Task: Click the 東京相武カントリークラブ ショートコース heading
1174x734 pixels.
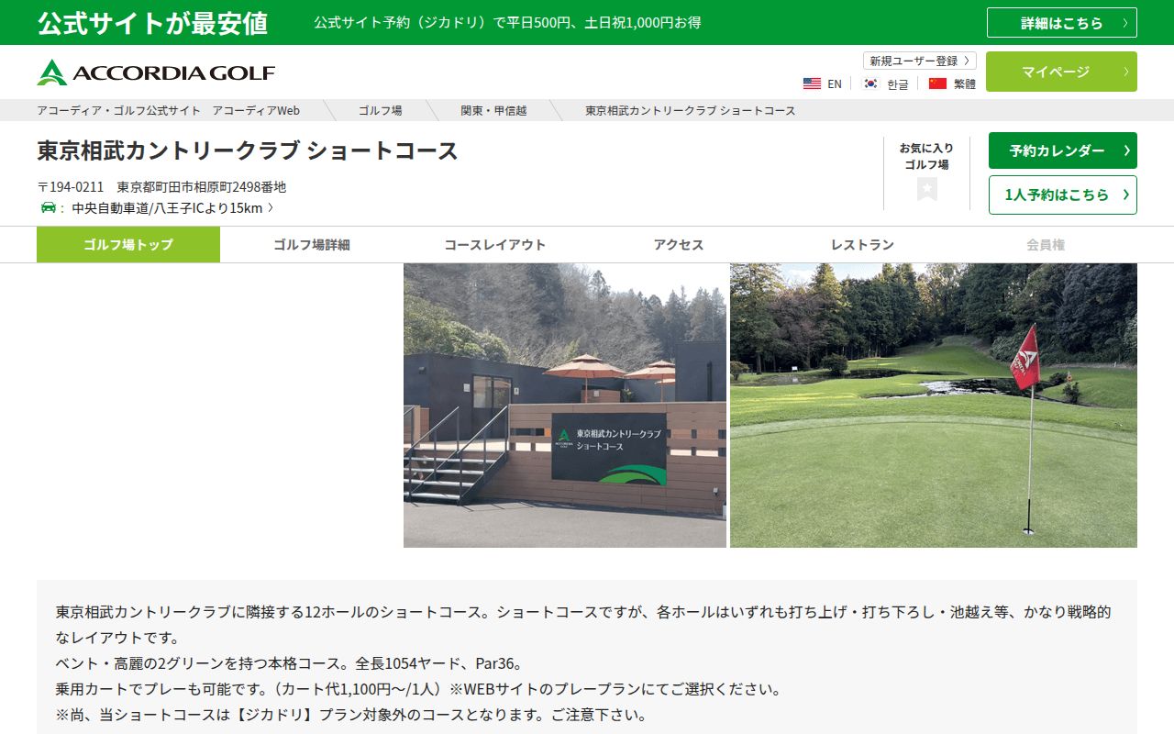Action: [248, 150]
